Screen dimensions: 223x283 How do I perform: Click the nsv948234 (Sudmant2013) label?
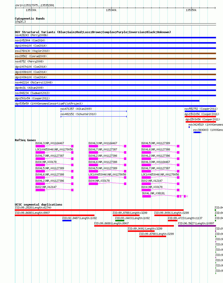[x=32, y=93]
